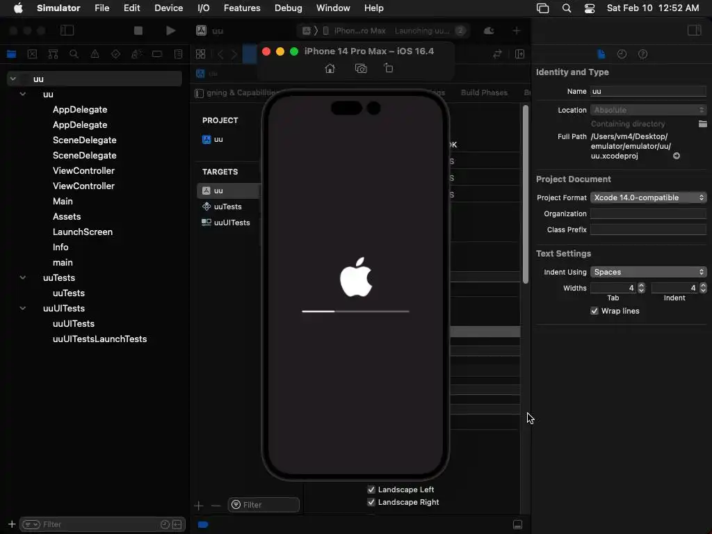Open Spotlight search in menu bar
This screenshot has height=534, width=712.
(x=567, y=8)
